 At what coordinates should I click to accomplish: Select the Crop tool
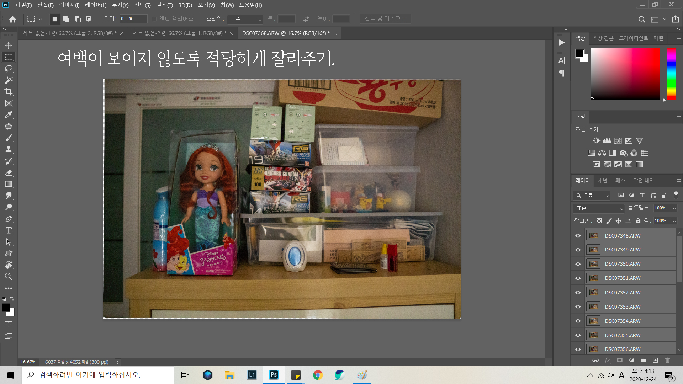click(9, 92)
